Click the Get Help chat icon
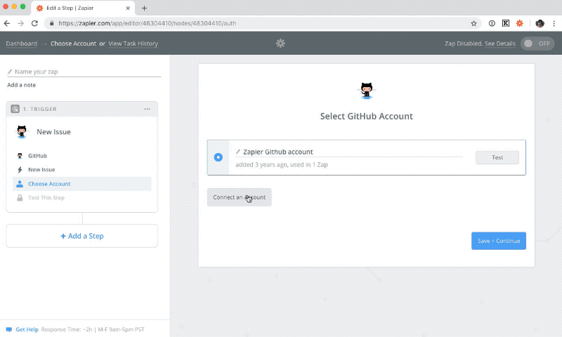Viewport: 562px width, 337px height. pyautogui.click(x=9, y=329)
